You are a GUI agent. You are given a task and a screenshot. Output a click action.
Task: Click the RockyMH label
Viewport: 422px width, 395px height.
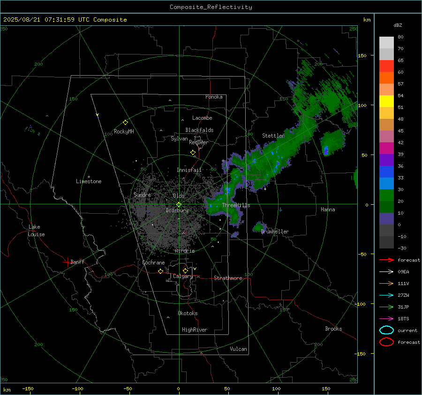tap(124, 132)
